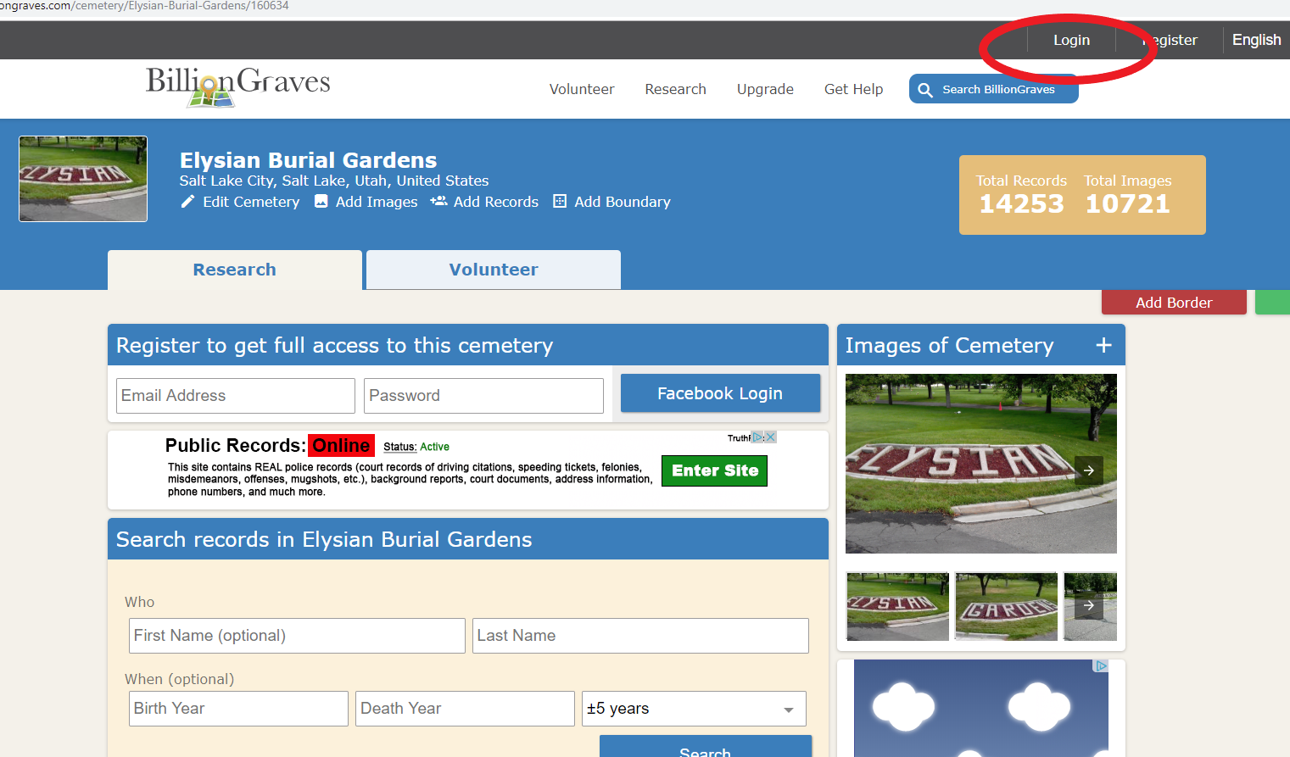Switch to the Research tab
Screen dimensions: 1290x757
(235, 270)
